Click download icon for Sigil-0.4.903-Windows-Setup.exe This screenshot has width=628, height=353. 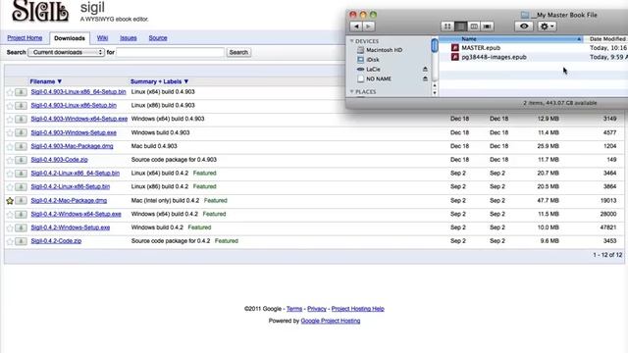point(21,133)
